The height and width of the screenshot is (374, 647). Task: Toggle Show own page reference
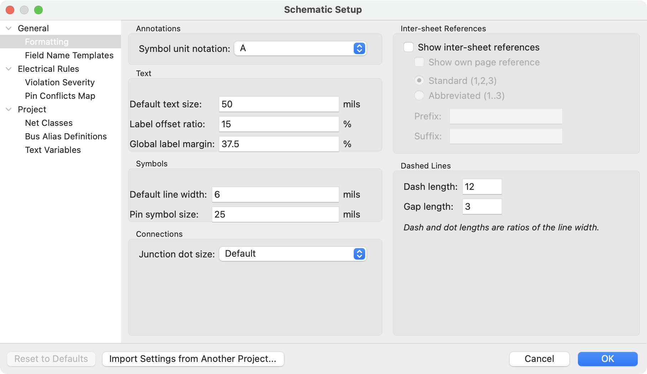419,62
